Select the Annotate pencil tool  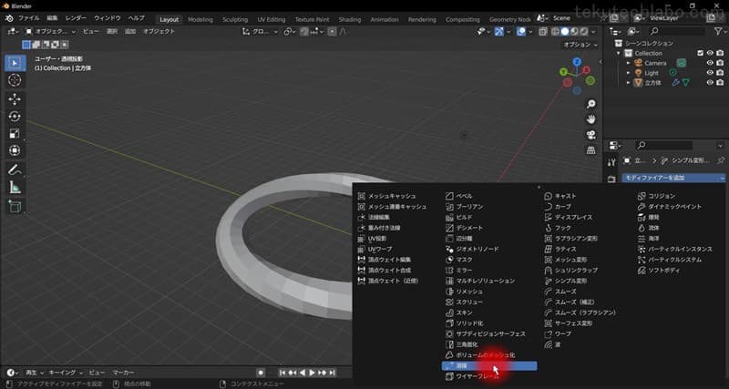pyautogui.click(x=15, y=169)
